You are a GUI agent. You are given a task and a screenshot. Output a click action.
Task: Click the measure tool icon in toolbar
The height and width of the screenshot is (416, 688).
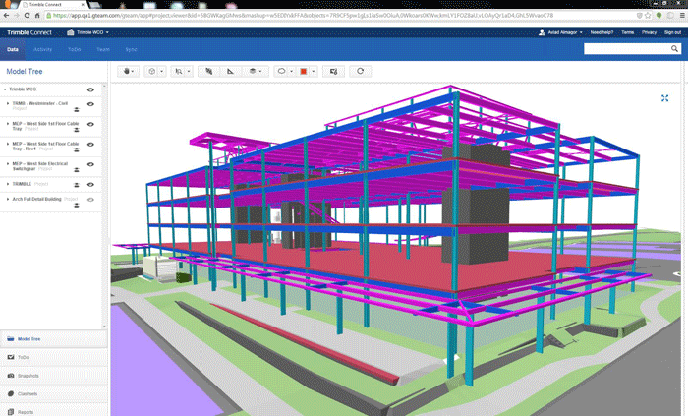229,71
